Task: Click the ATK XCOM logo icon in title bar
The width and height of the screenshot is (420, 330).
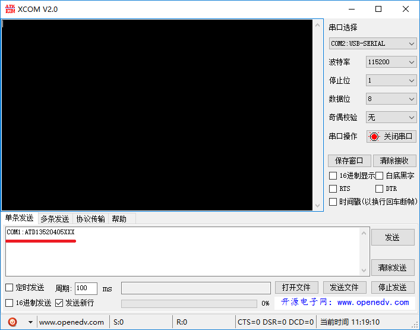Action: [x=10, y=9]
